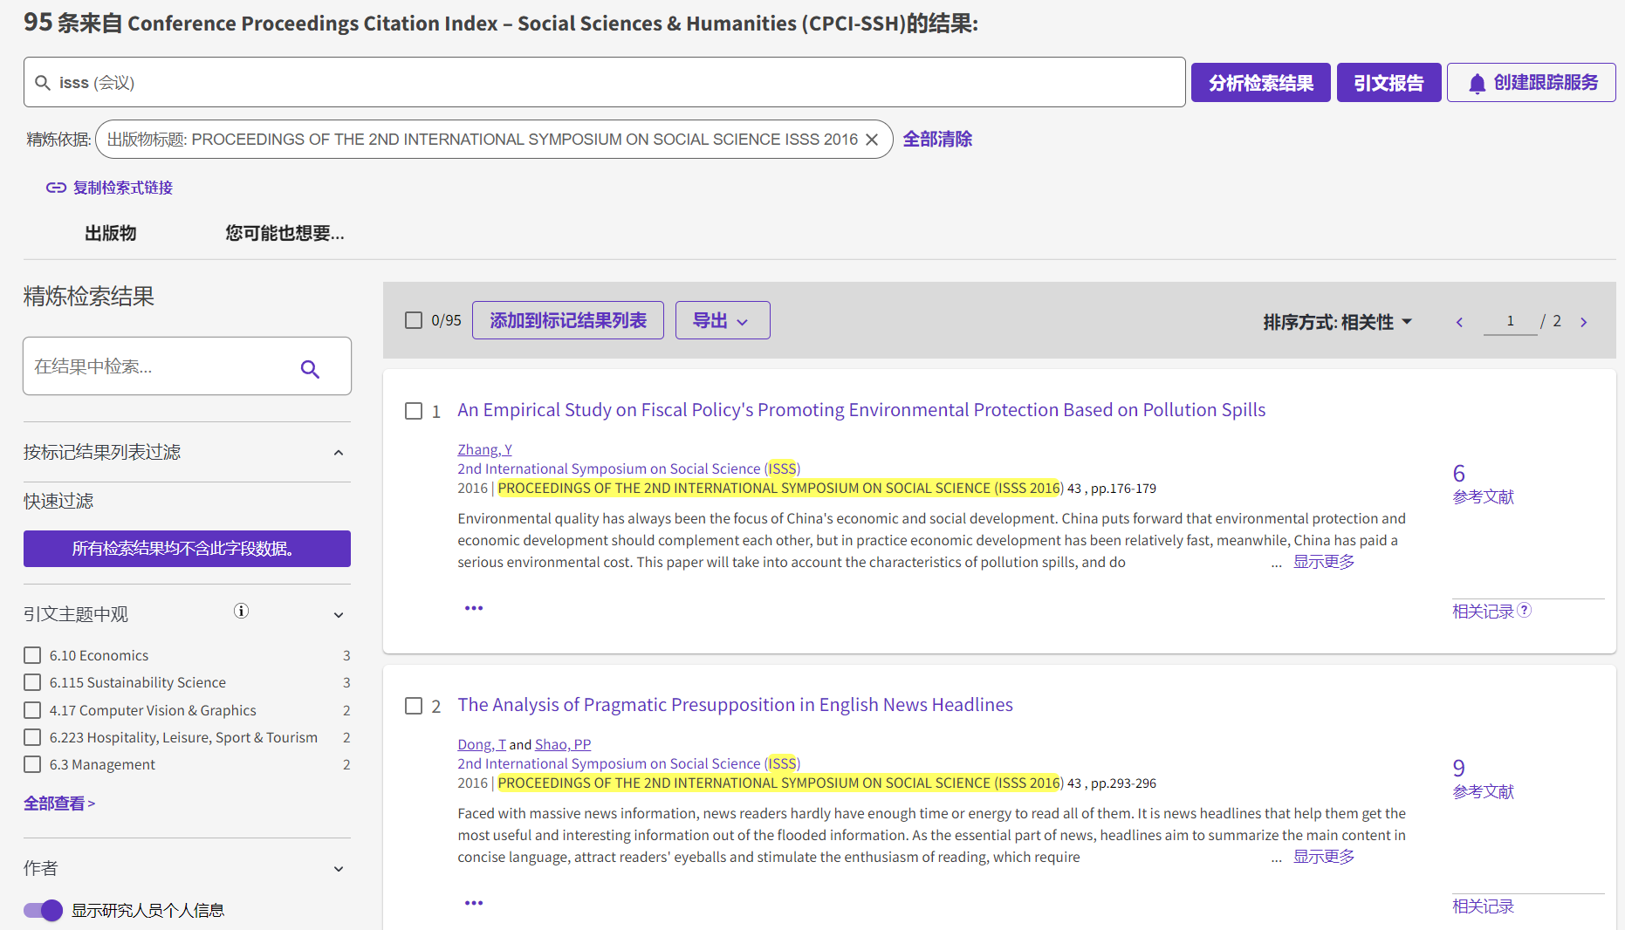Remove the publication title refine filter (X)
1625x930 pixels.
click(871, 140)
